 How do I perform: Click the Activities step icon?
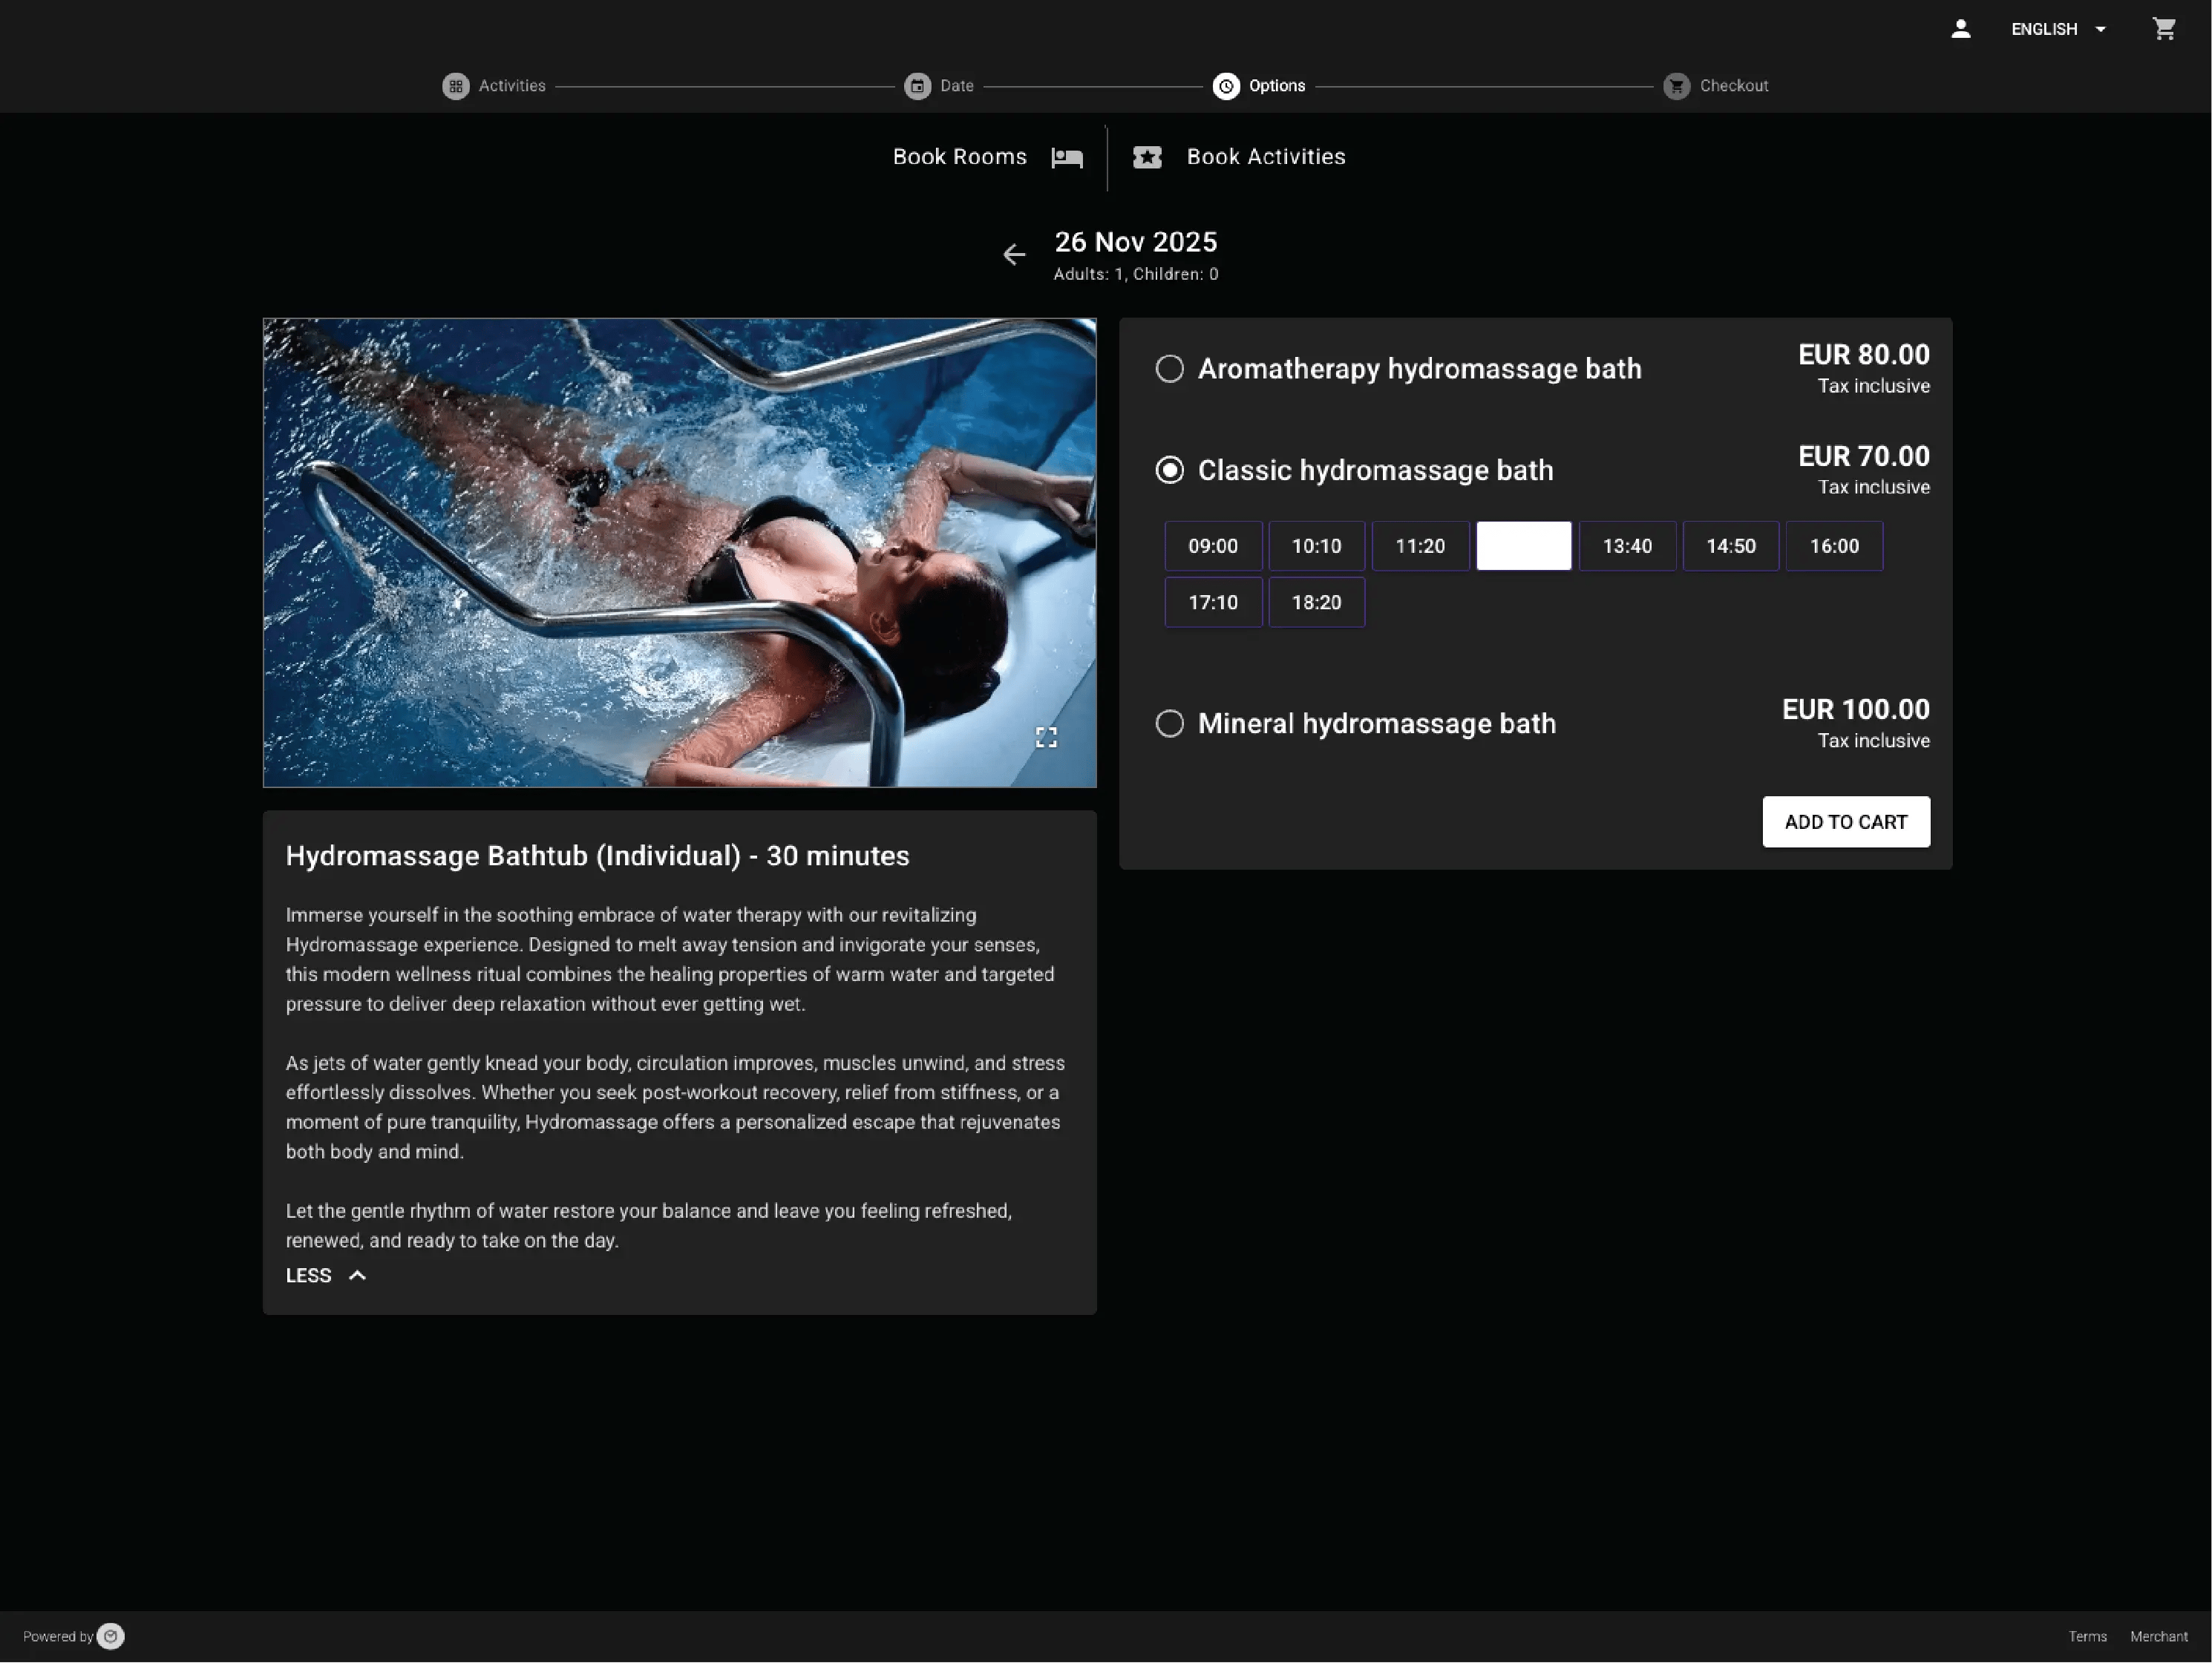point(456,86)
